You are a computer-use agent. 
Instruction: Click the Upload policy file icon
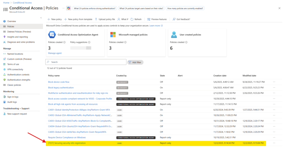coord(96,19)
